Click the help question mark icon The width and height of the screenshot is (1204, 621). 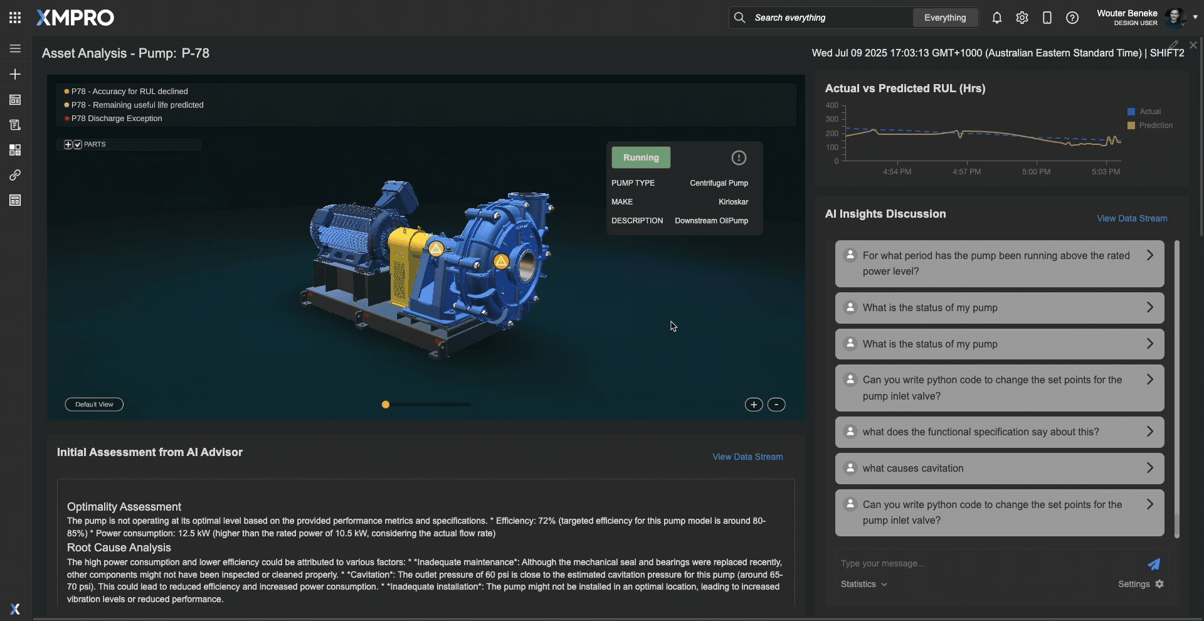pyautogui.click(x=1072, y=18)
